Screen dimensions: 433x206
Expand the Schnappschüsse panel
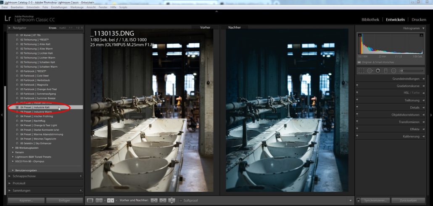tap(10, 176)
